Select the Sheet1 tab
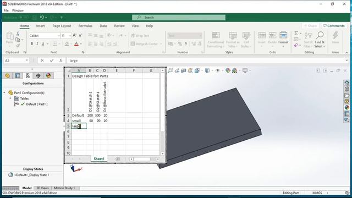Image resolution: width=352 pixels, height=198 pixels. pyautogui.click(x=99, y=159)
